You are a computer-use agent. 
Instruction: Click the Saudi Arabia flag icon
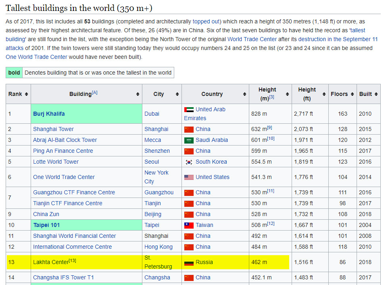tap(189, 140)
